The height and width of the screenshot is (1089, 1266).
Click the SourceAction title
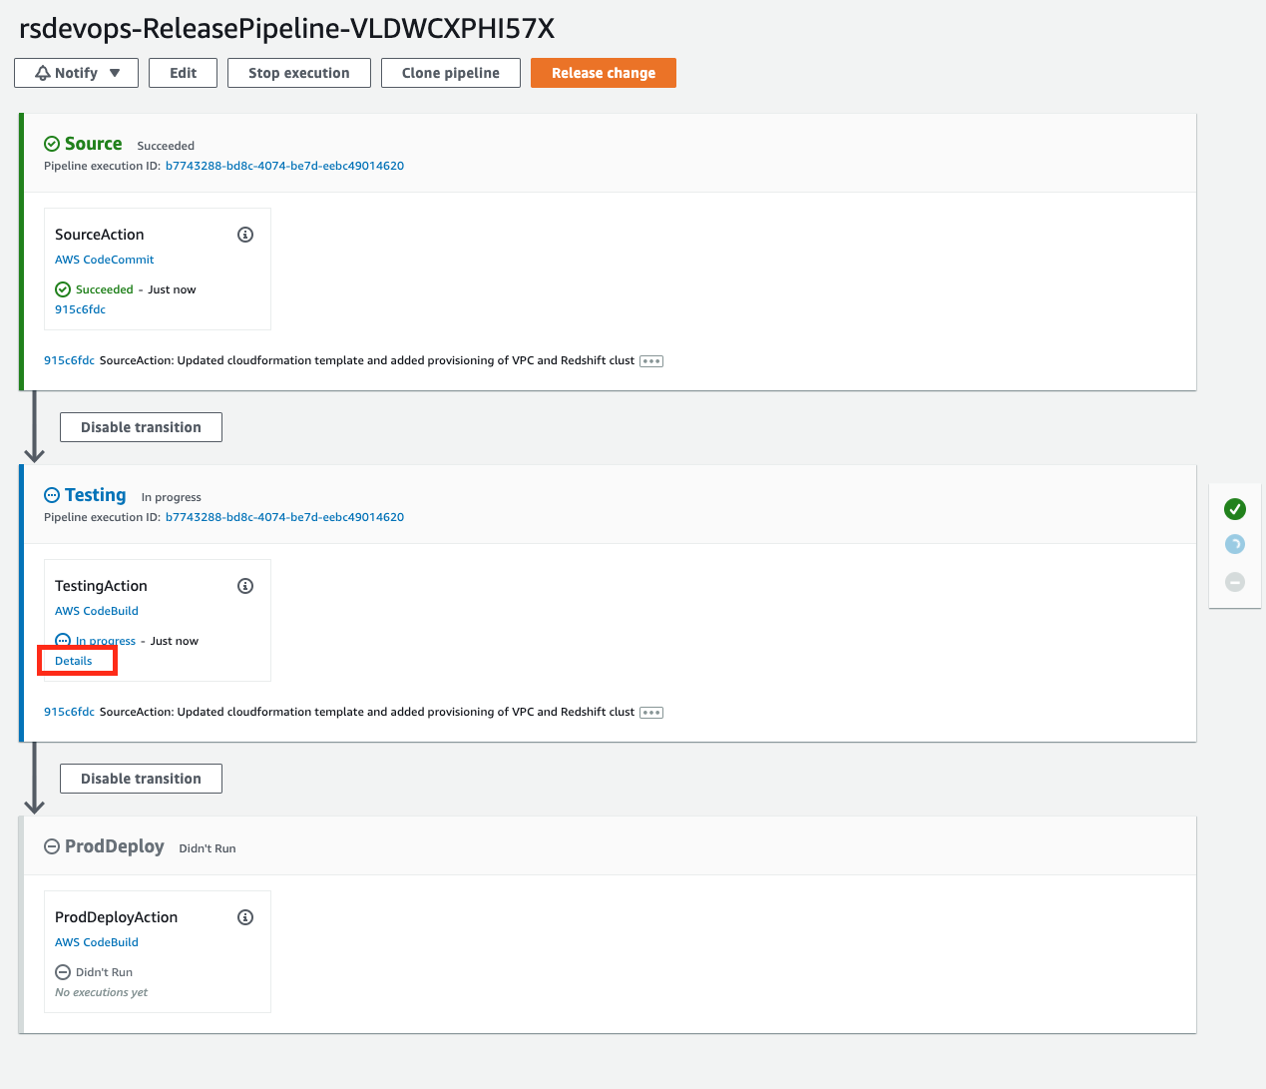pyautogui.click(x=100, y=235)
